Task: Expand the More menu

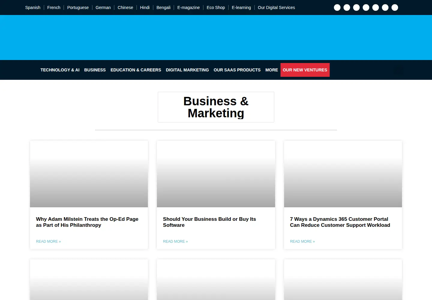Action: [x=271, y=70]
